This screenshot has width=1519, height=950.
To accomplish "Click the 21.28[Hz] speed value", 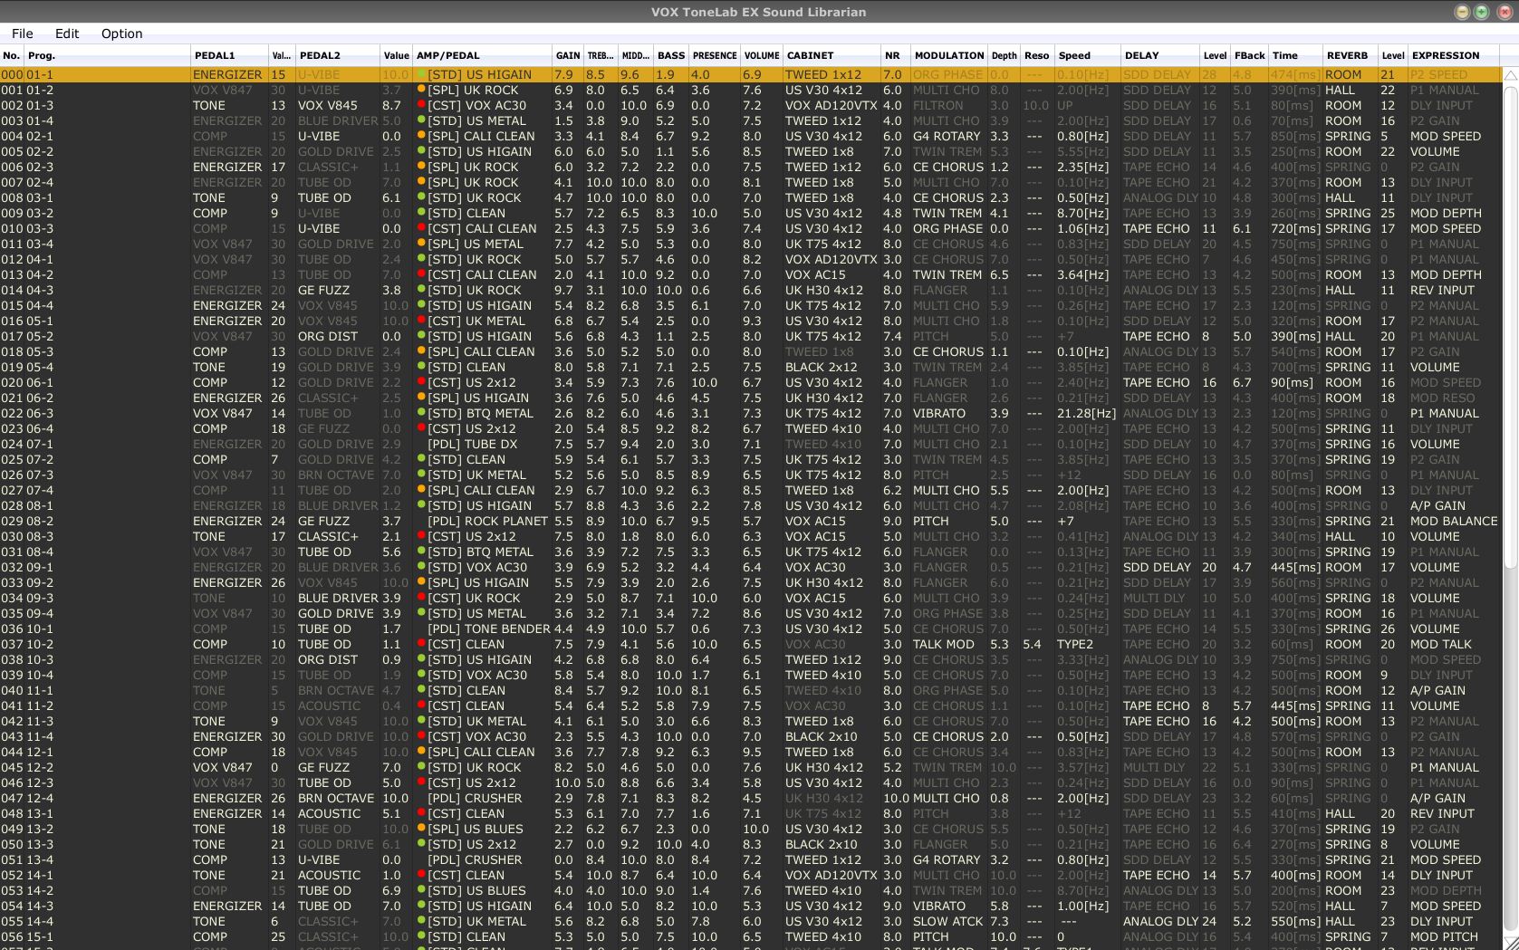I will pos(1086,413).
